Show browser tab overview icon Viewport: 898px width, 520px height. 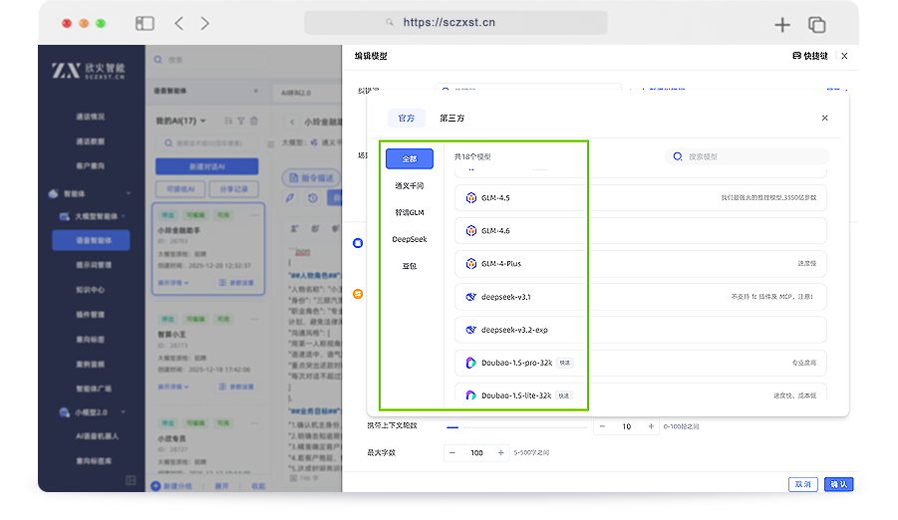point(816,25)
